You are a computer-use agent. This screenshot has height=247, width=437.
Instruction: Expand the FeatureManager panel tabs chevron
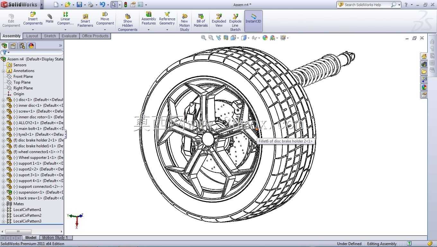(60, 46)
